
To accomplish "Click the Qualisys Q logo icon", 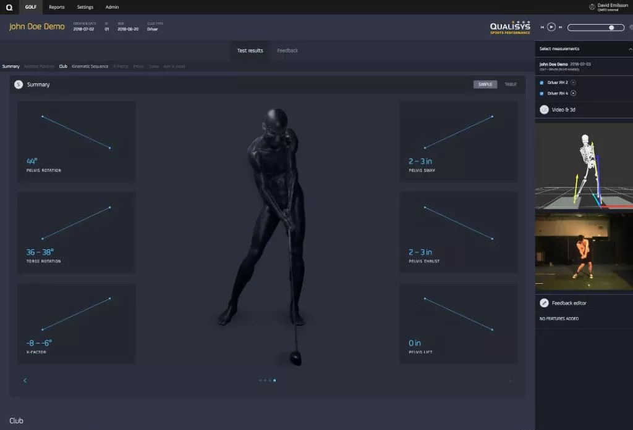I will 9,7.
